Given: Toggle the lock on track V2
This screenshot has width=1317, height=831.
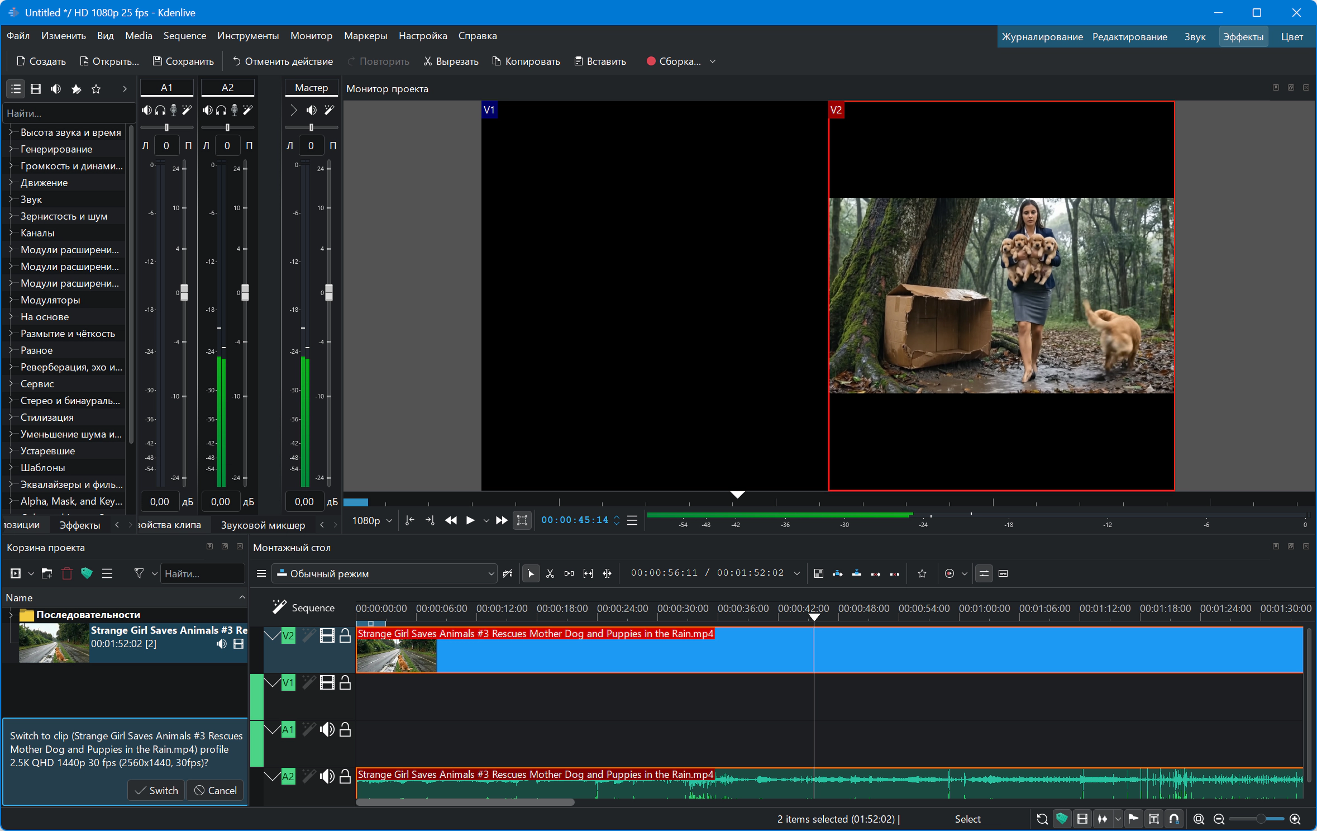Looking at the screenshot, I should (345, 635).
